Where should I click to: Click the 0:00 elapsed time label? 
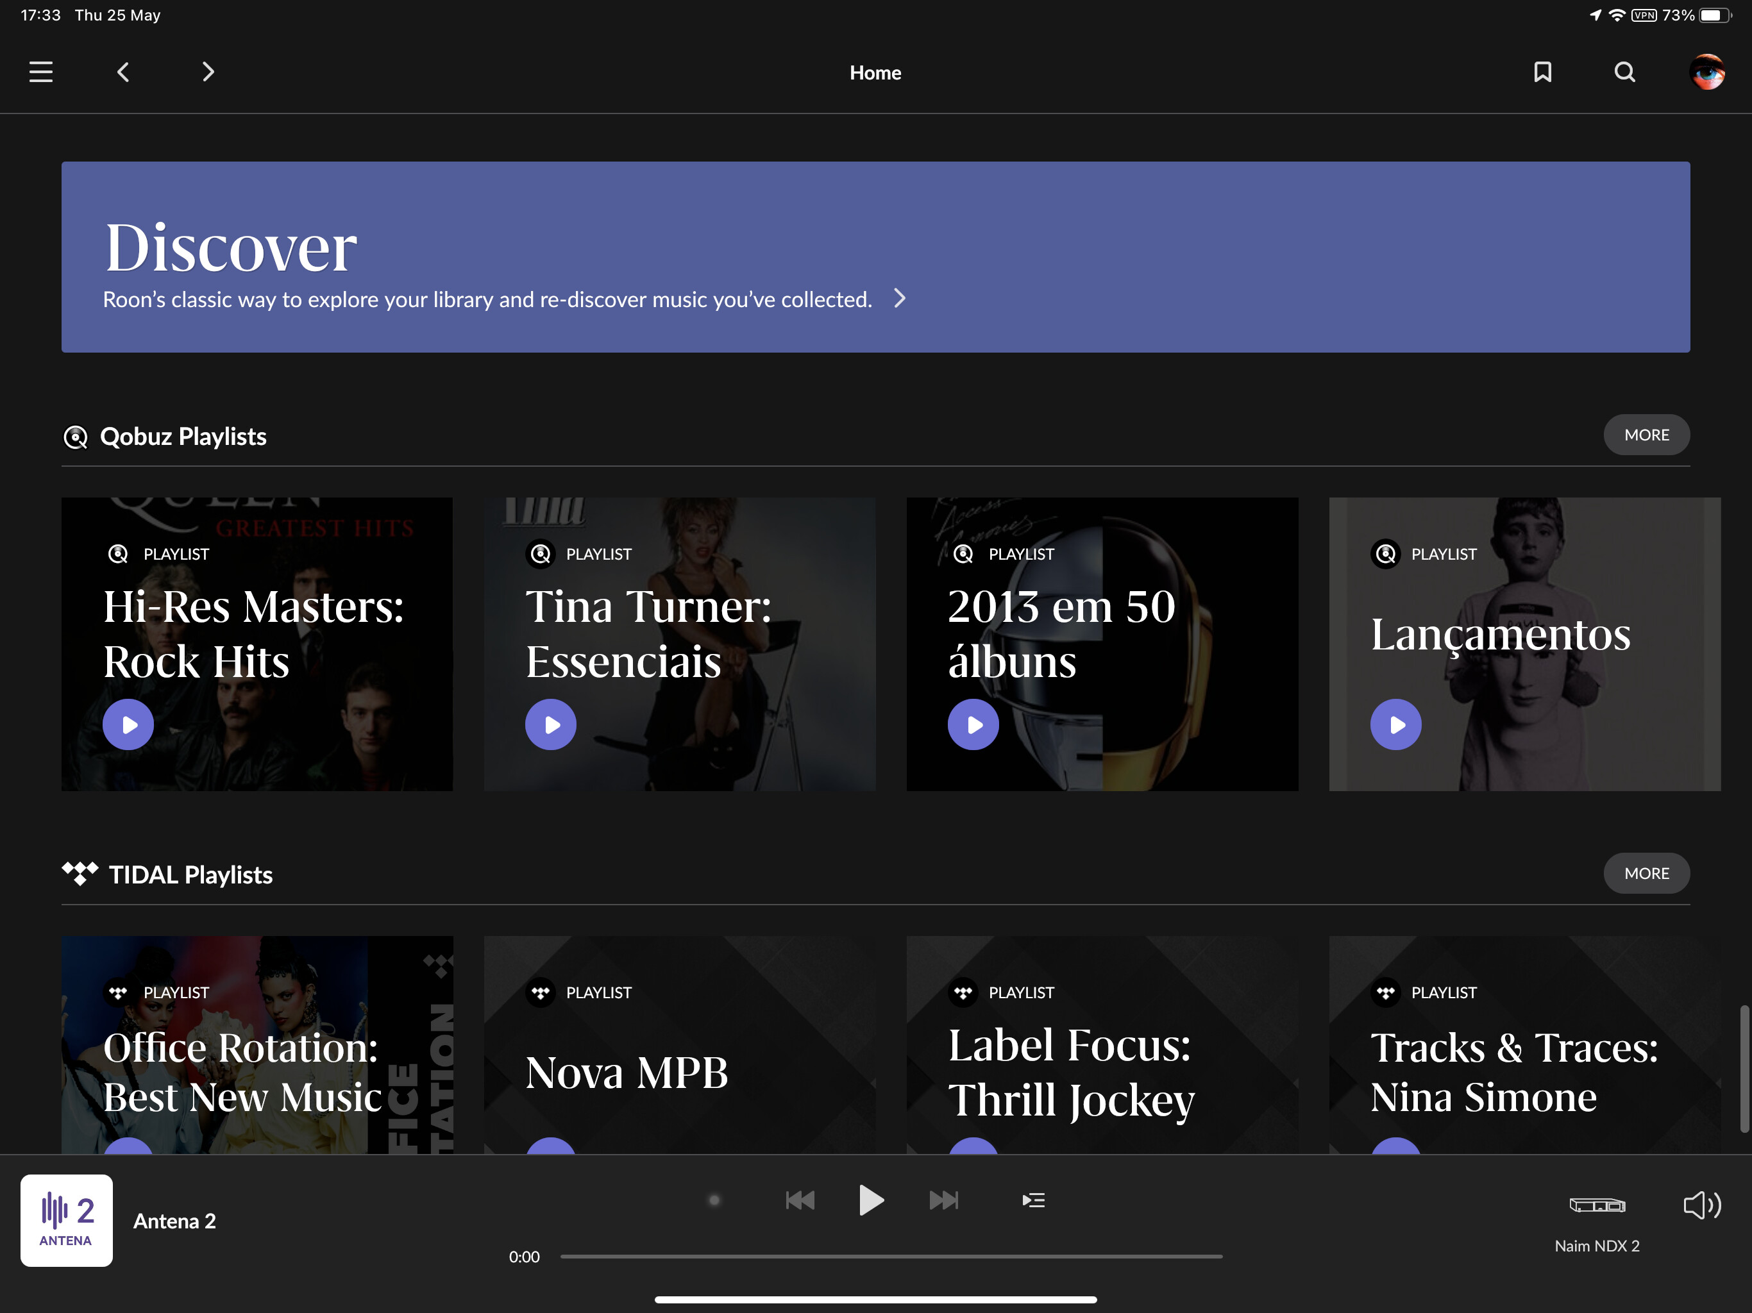pyautogui.click(x=523, y=1257)
